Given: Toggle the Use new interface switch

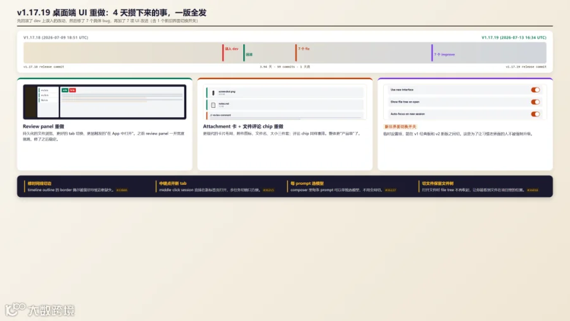Looking at the screenshot, I should [x=535, y=90].
